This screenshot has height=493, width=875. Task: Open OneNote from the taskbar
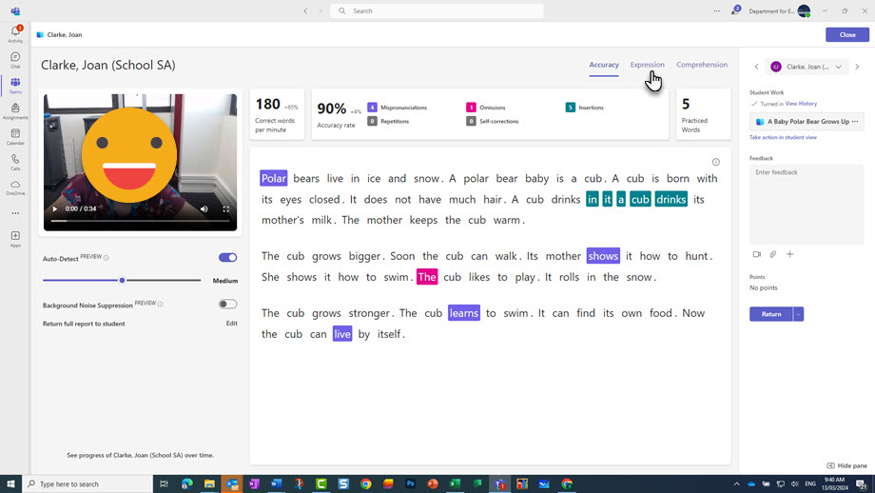point(254,483)
